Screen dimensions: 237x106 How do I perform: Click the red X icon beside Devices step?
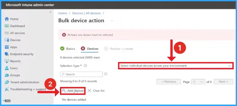[x=83, y=48]
